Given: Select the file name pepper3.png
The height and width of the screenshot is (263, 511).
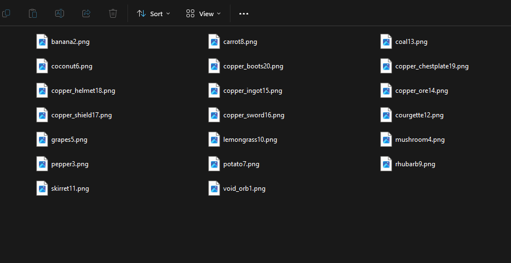Looking at the screenshot, I should click(70, 164).
